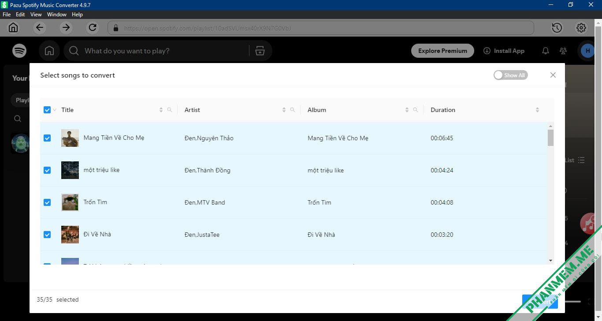
Task: Open Spotify Home button
Action: click(49, 51)
